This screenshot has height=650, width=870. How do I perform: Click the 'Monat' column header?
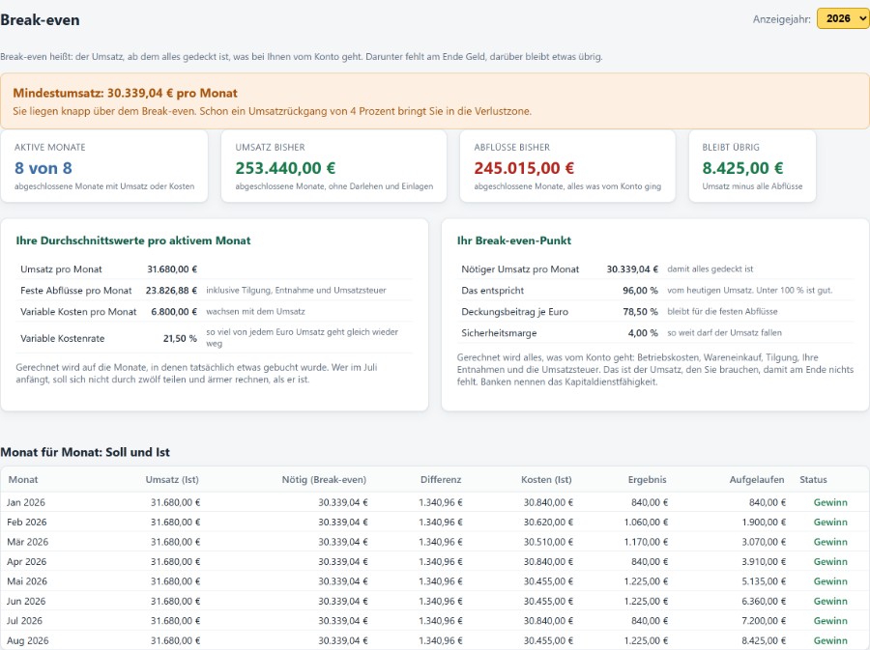coord(23,480)
